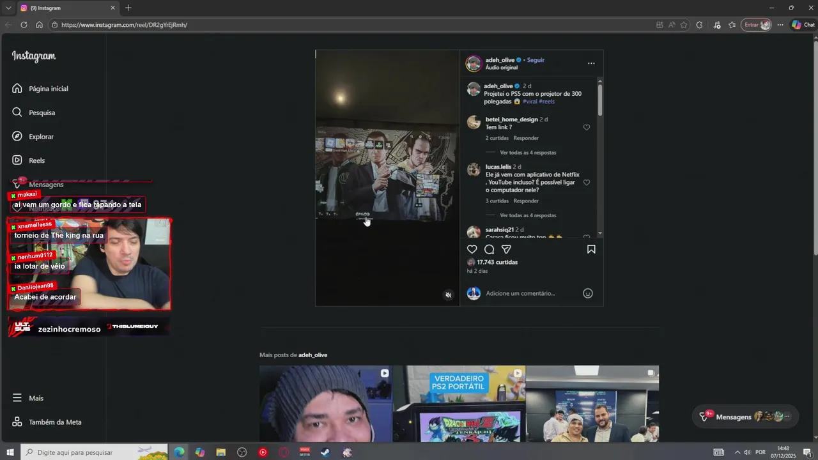Open the #reels hashtag
The width and height of the screenshot is (818, 460).
[546, 102]
